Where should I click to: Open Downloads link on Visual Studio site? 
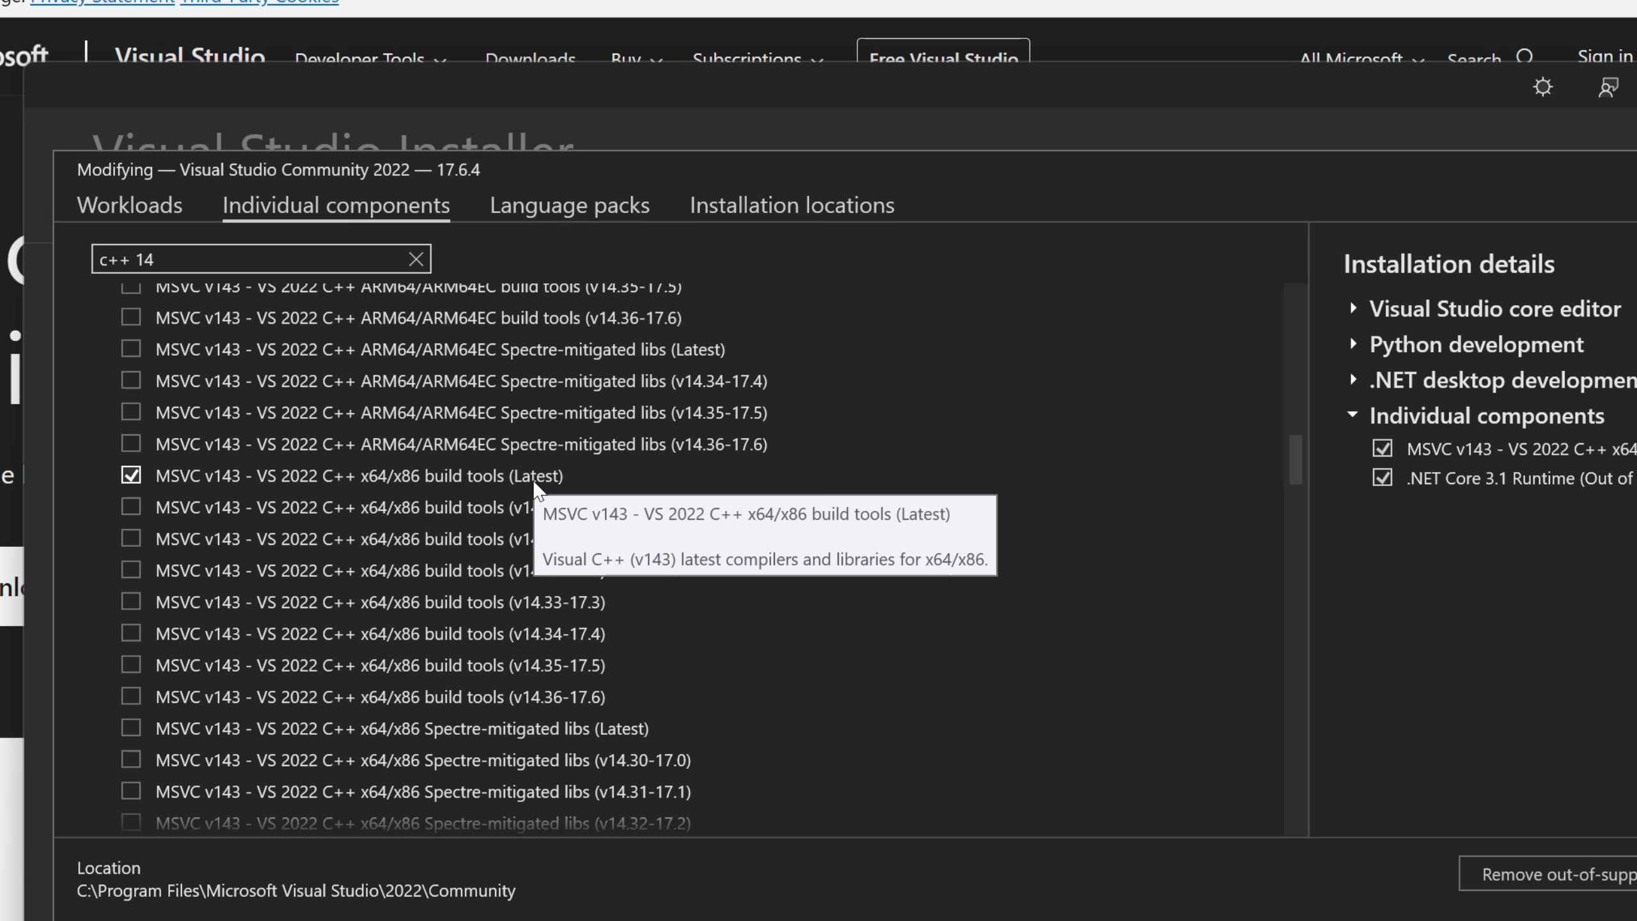tap(531, 58)
